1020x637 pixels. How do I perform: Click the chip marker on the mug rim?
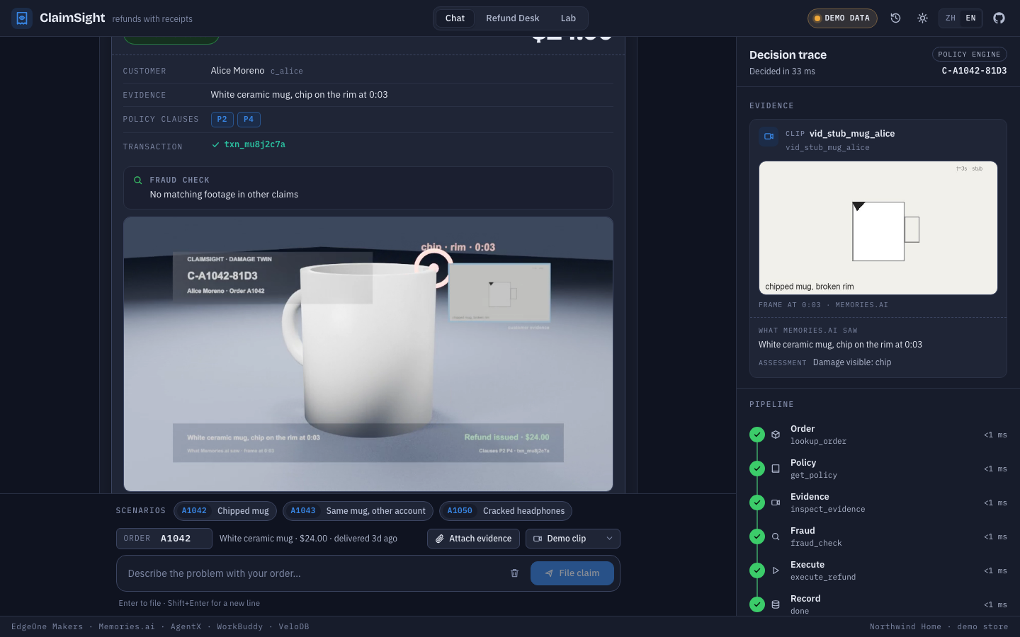[433, 268]
